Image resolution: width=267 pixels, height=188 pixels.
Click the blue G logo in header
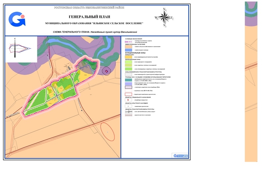17,19
